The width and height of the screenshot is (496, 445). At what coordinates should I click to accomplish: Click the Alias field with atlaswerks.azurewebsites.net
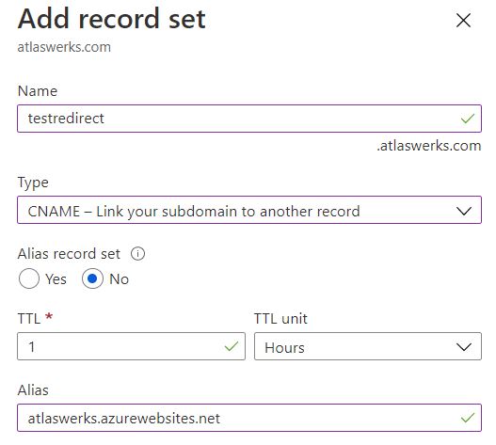pyautogui.click(x=249, y=418)
